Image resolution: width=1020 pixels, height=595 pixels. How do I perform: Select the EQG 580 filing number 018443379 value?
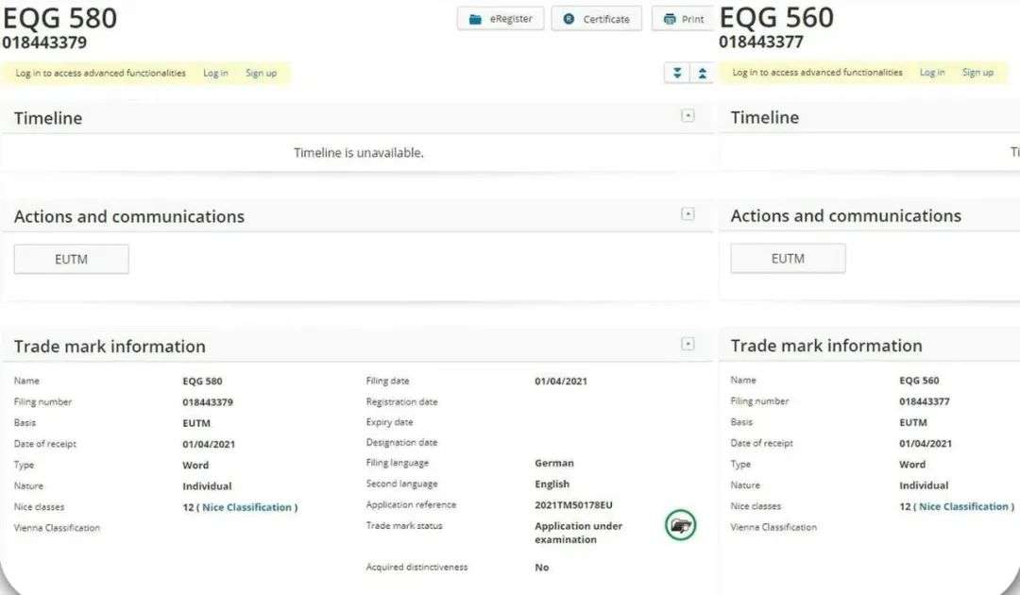click(x=208, y=401)
